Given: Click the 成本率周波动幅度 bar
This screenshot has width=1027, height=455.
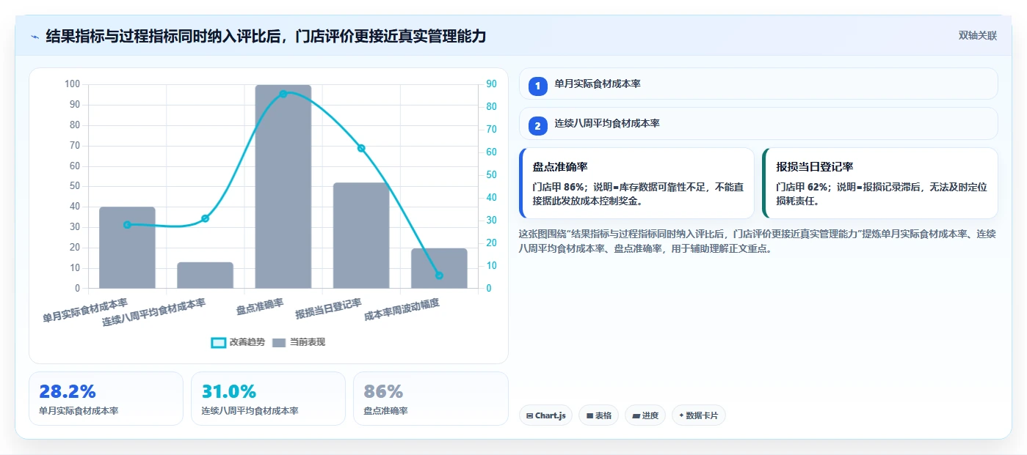Looking at the screenshot, I should pyautogui.click(x=439, y=269).
